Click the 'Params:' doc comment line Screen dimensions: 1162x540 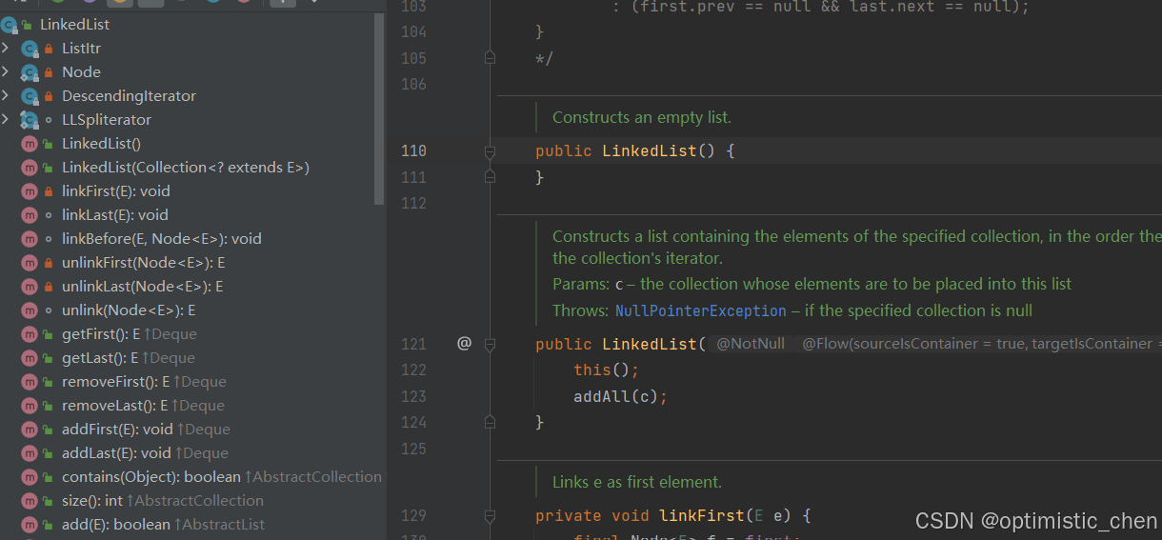pyautogui.click(x=811, y=284)
